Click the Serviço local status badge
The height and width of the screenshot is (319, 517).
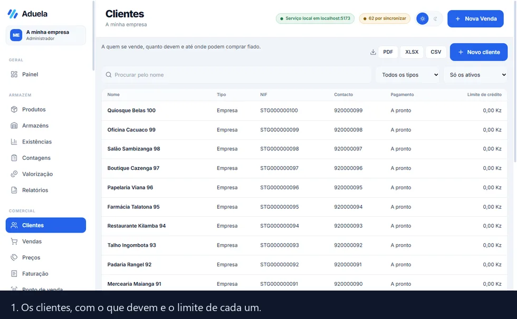[x=315, y=18]
